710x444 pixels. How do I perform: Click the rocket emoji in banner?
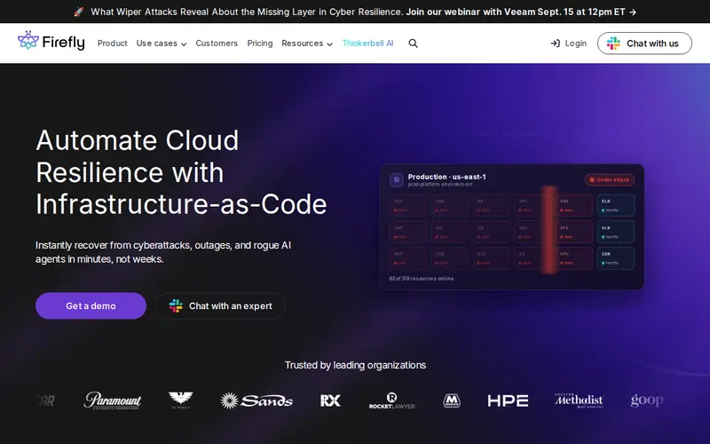point(79,12)
